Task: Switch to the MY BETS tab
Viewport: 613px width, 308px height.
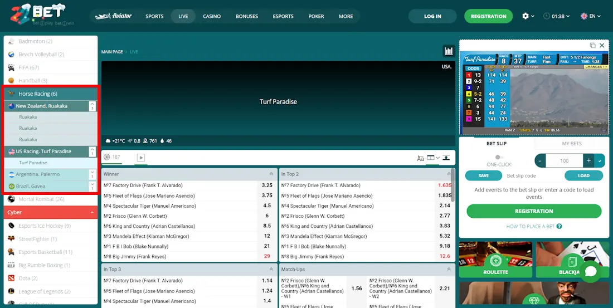Action: click(572, 144)
